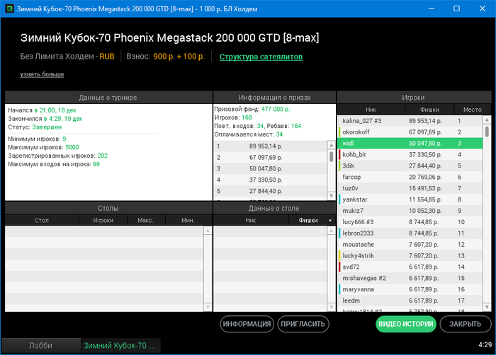This screenshot has width=496, height=355.
Task: Click the down arrow of table data scrollbar
Action: [x=331, y=307]
